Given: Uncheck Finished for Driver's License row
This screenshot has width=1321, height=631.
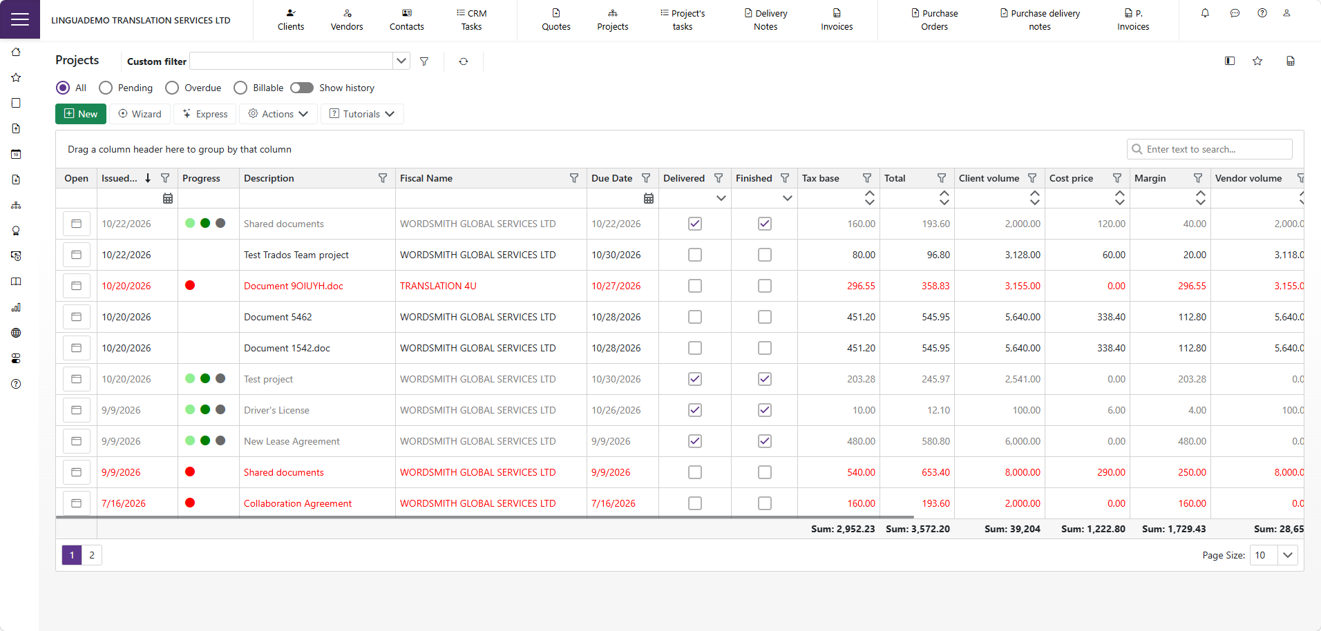Looking at the screenshot, I should 765,410.
